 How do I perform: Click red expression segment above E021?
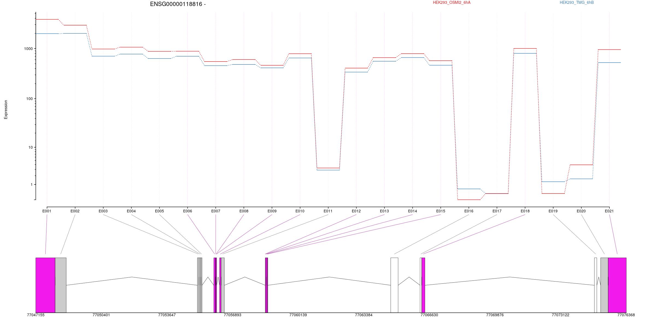[609, 49]
